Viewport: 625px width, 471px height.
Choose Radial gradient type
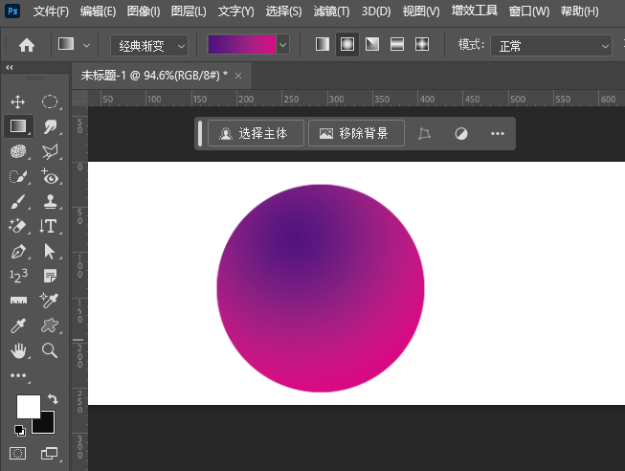347,44
